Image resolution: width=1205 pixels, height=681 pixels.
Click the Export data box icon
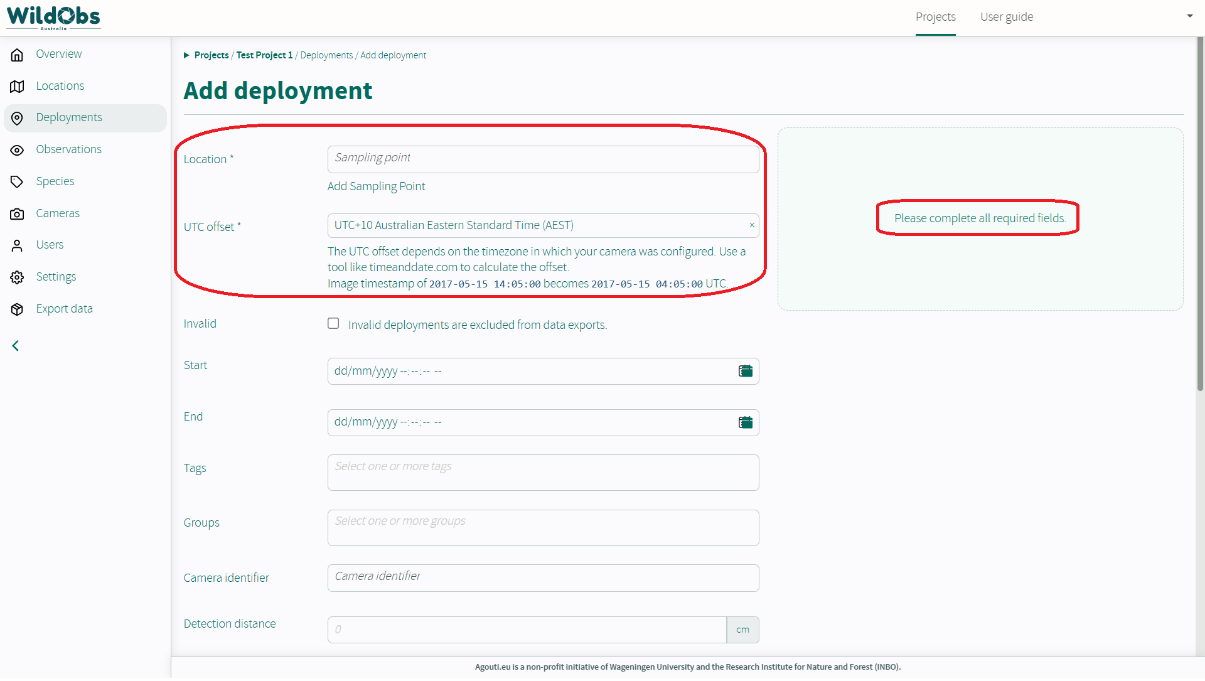[17, 309]
